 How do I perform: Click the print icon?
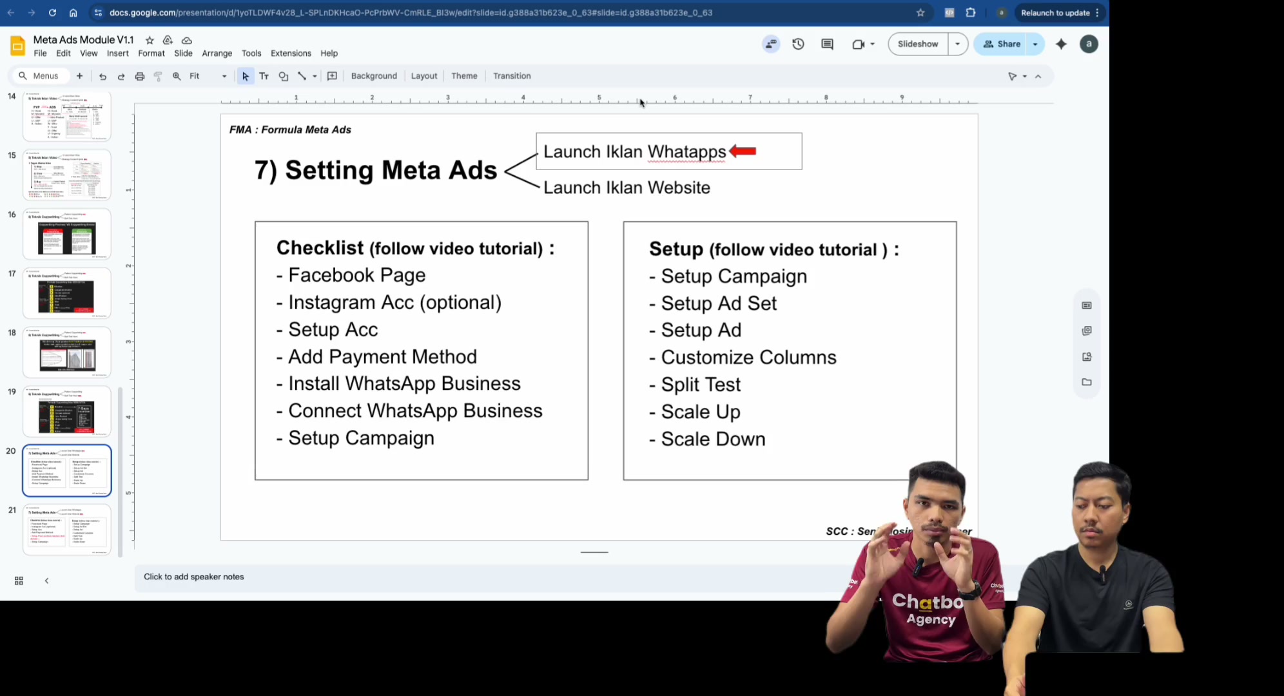coord(139,76)
